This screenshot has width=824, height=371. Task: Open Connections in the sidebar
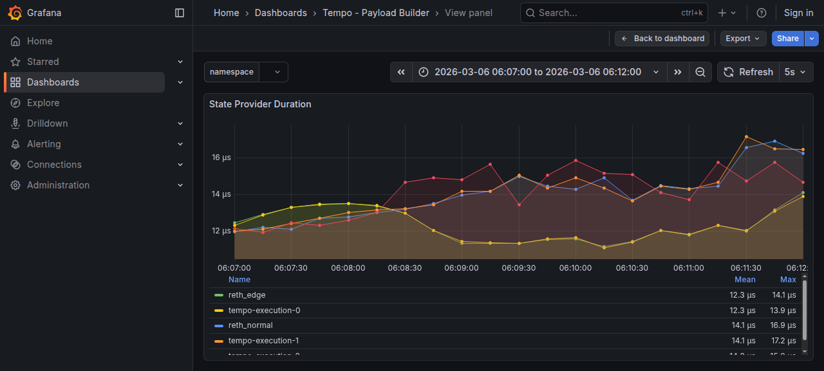pyautogui.click(x=54, y=165)
